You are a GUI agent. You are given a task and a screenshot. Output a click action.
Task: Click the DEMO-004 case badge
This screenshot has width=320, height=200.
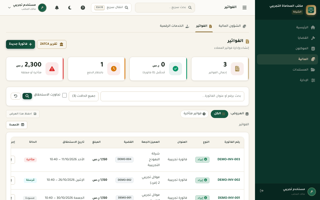pos(124,159)
